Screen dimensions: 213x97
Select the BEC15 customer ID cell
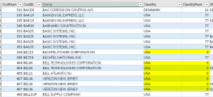click(32, 52)
